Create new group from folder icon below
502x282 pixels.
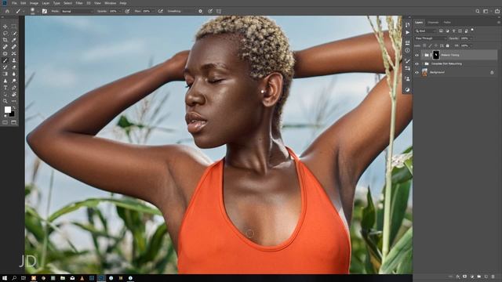pos(479,277)
